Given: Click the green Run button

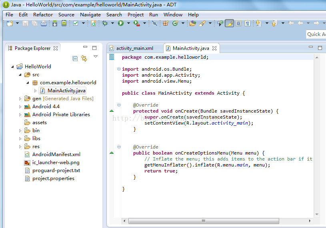Looking at the screenshot, I should pos(121,23).
